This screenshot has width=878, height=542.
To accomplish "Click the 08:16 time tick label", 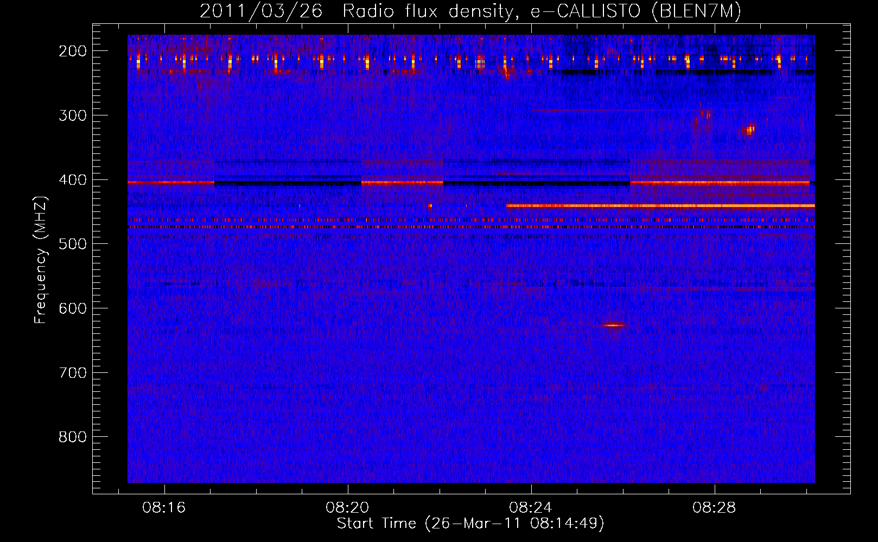I will pyautogui.click(x=164, y=507).
